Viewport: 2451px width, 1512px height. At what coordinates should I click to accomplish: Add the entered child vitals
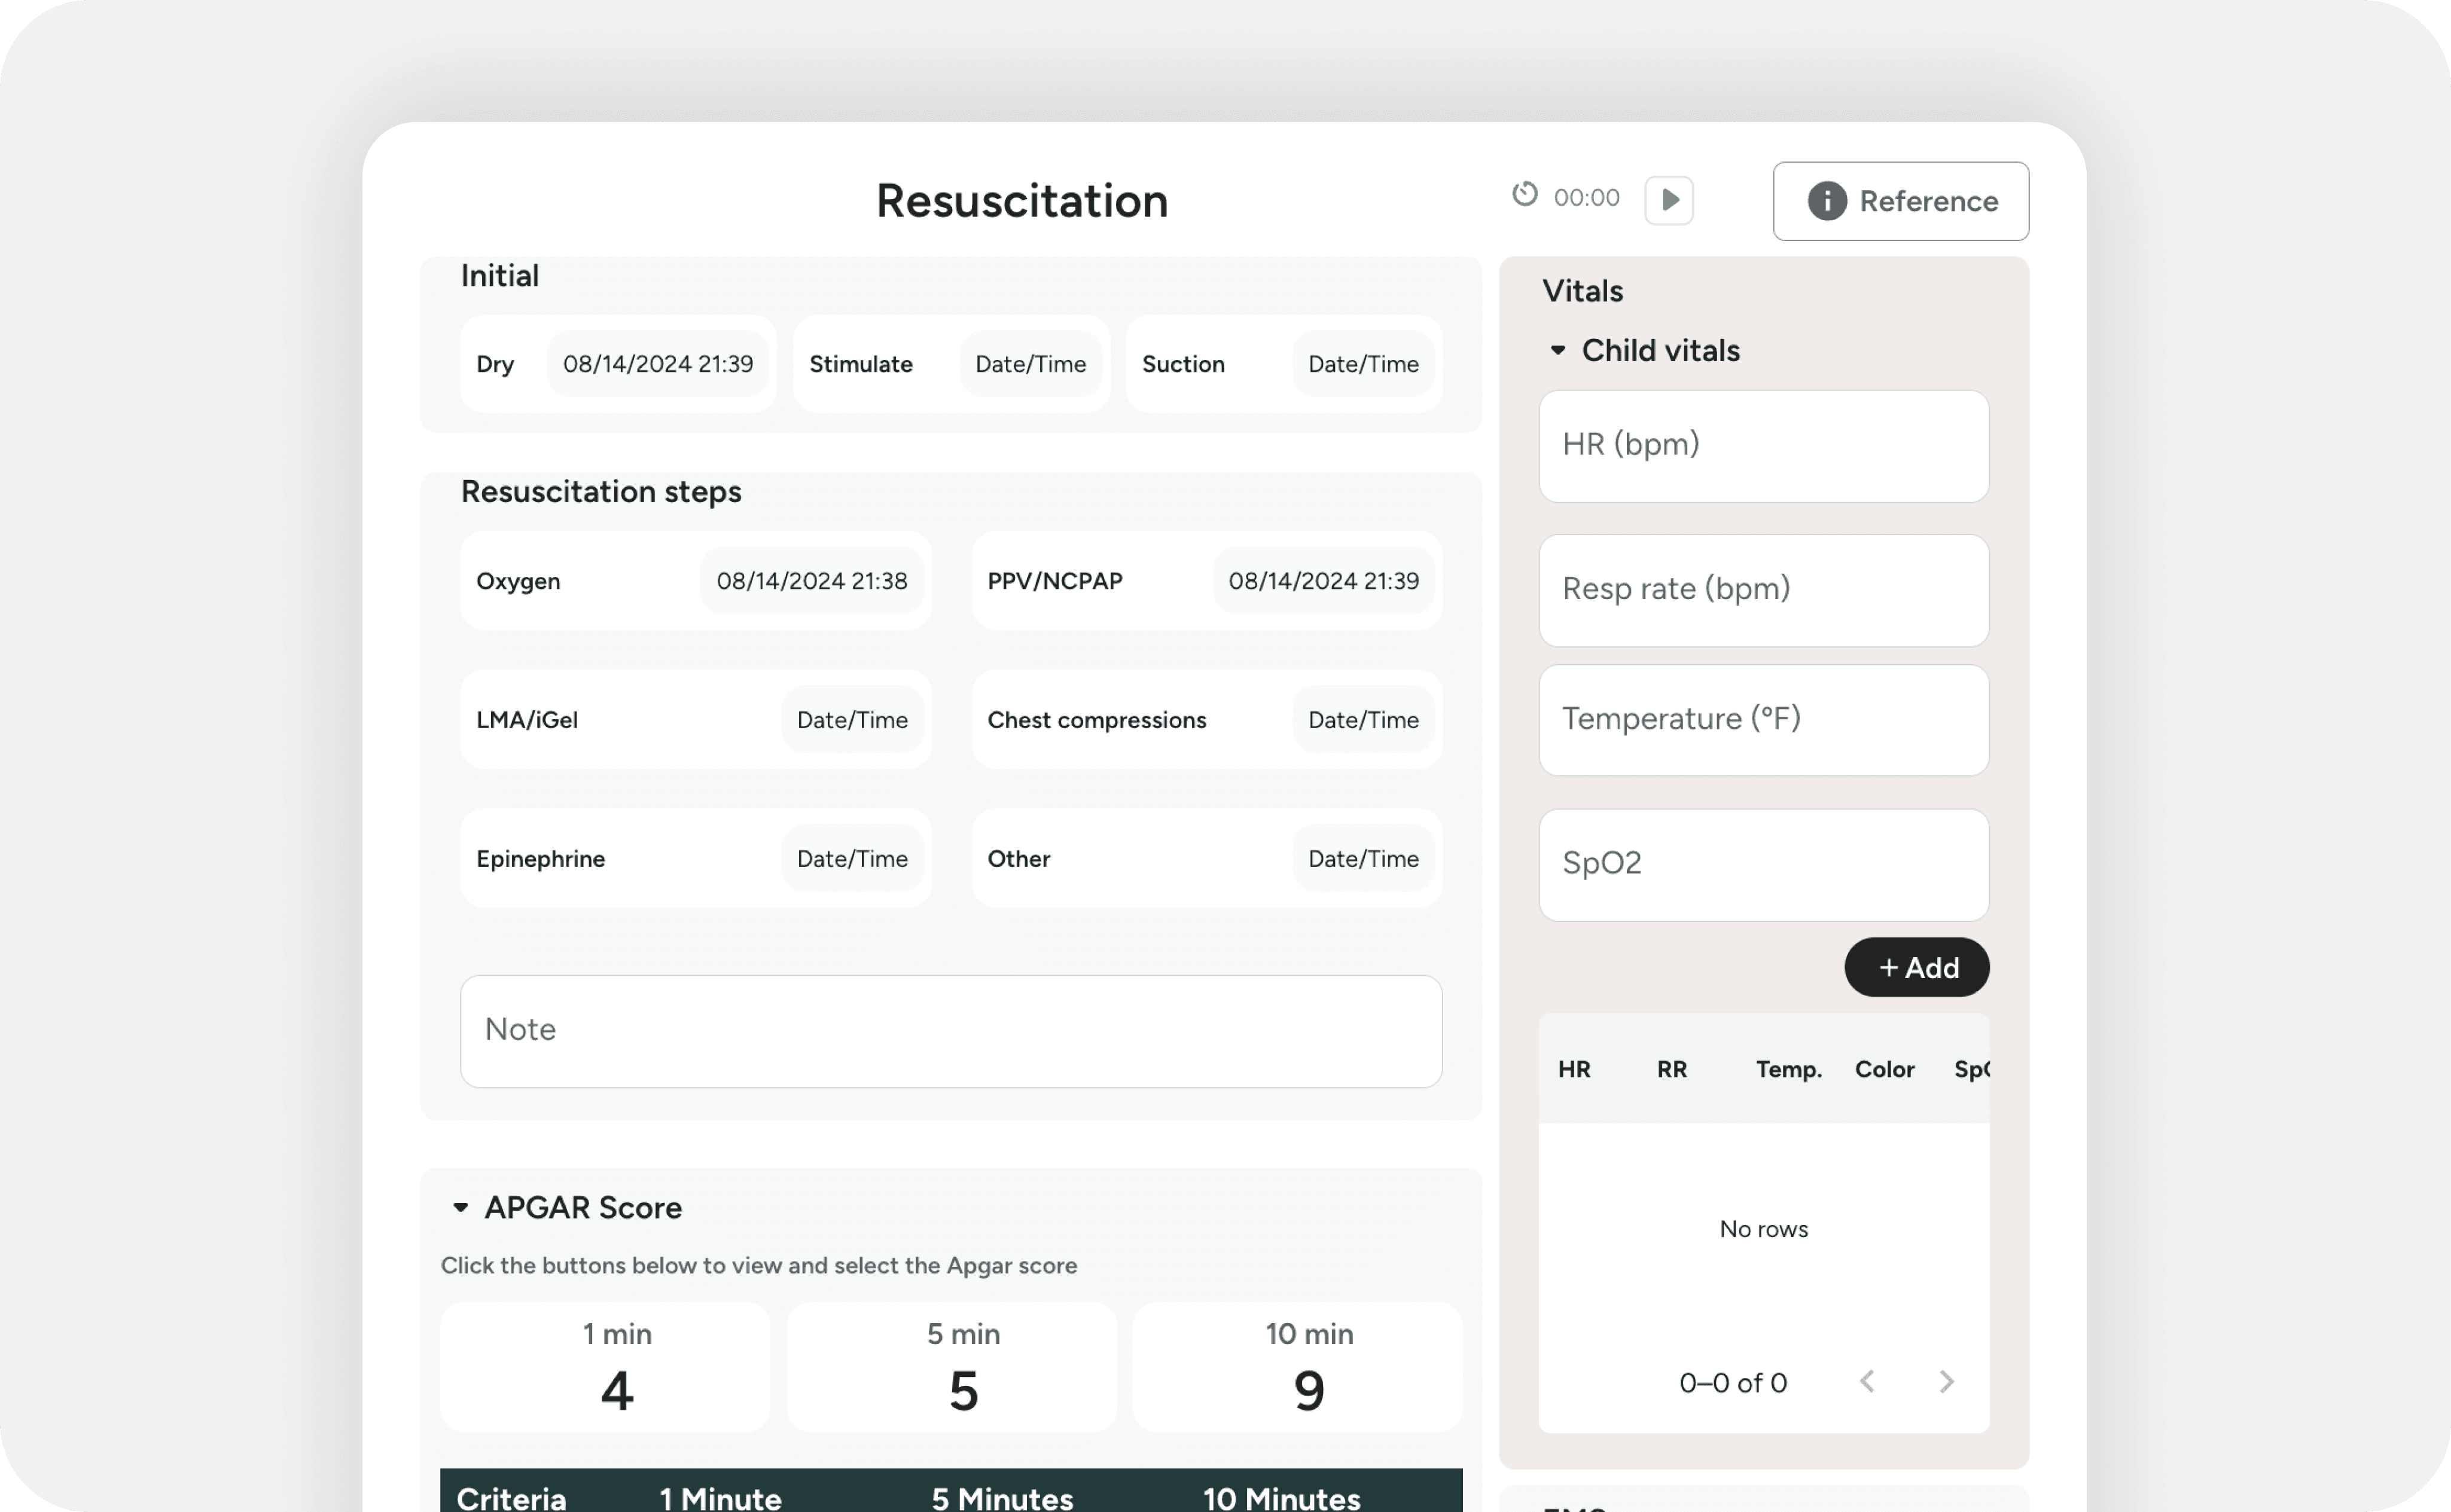(1916, 967)
